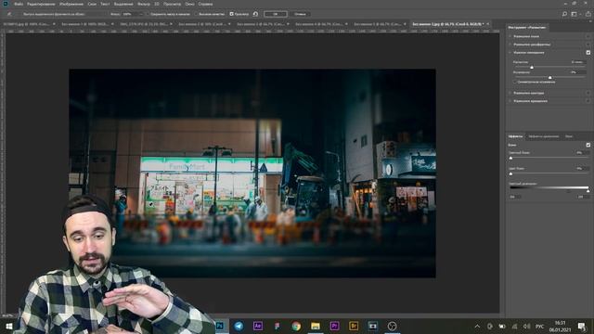Click the battery icon in system tray

click(502, 326)
